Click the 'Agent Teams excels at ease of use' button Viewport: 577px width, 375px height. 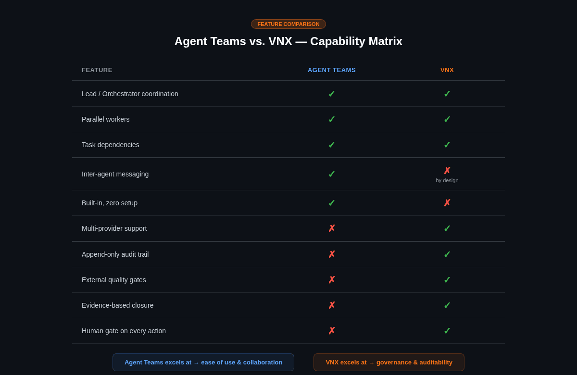coord(203,362)
